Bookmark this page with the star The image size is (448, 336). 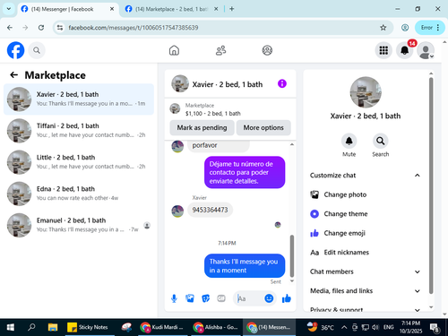383,28
